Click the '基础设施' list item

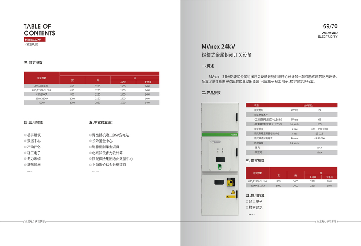(34, 165)
